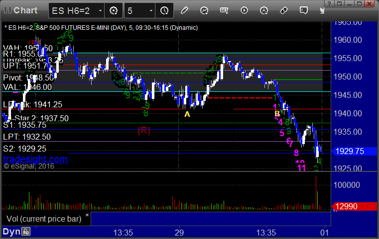
Task: Expand the ES H6=2 symbol dropdown
Action: click(x=100, y=10)
